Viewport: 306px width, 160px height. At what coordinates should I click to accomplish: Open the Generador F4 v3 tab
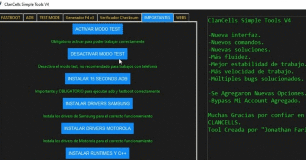pos(80,18)
